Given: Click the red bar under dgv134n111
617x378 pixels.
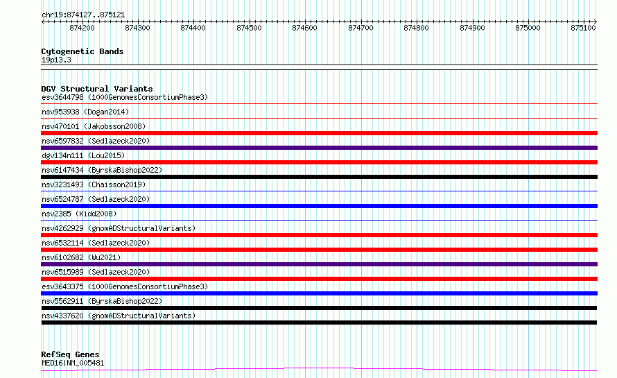Looking at the screenshot, I should (x=319, y=162).
